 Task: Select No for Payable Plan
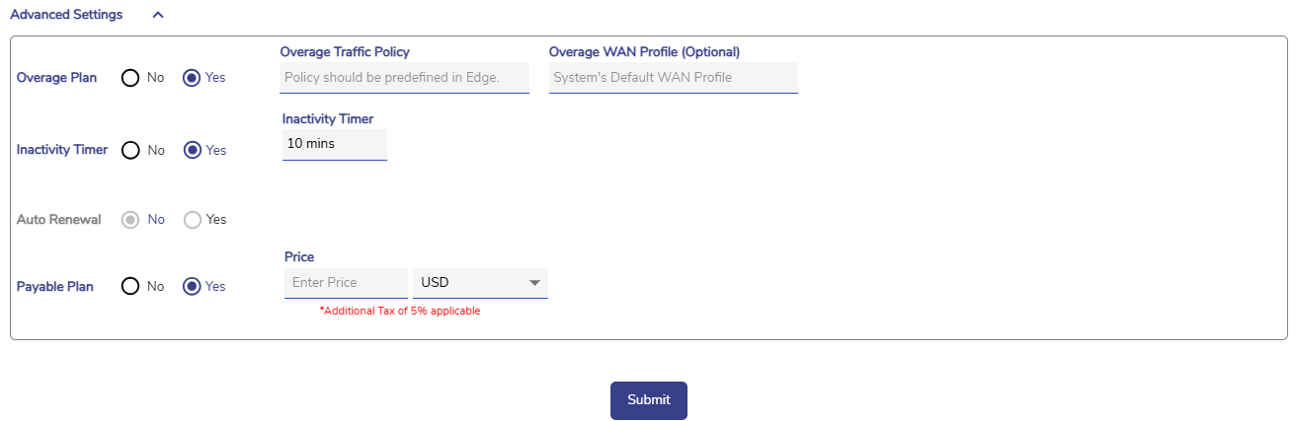tap(130, 287)
